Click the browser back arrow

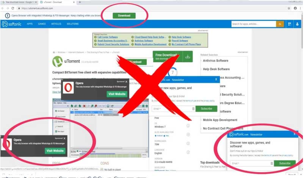click(x=3, y=8)
